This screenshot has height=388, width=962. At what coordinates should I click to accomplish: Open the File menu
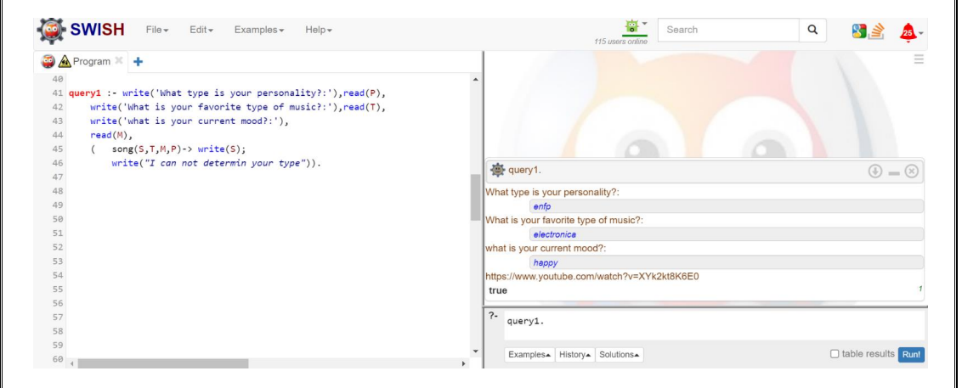tap(157, 30)
